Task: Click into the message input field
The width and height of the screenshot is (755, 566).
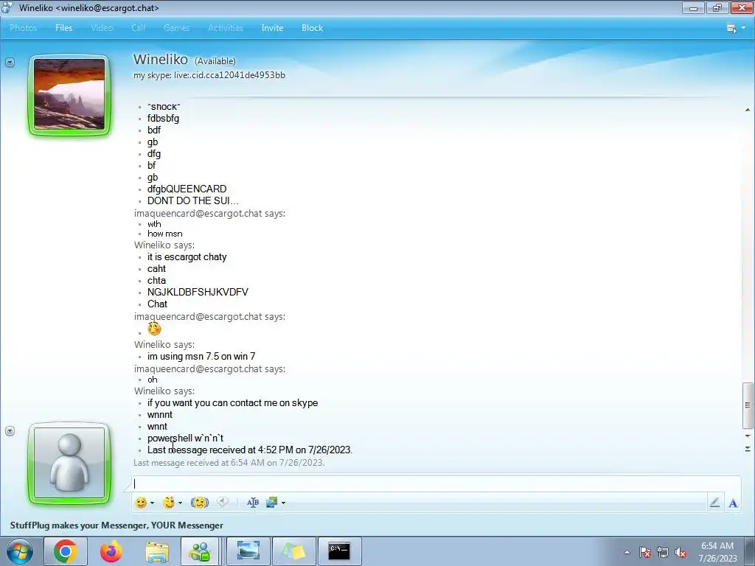Action: pos(436,483)
